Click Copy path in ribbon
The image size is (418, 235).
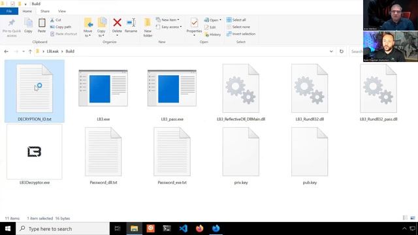coord(61,27)
